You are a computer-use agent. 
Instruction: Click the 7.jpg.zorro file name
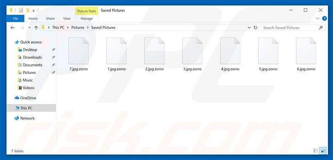point(78,69)
